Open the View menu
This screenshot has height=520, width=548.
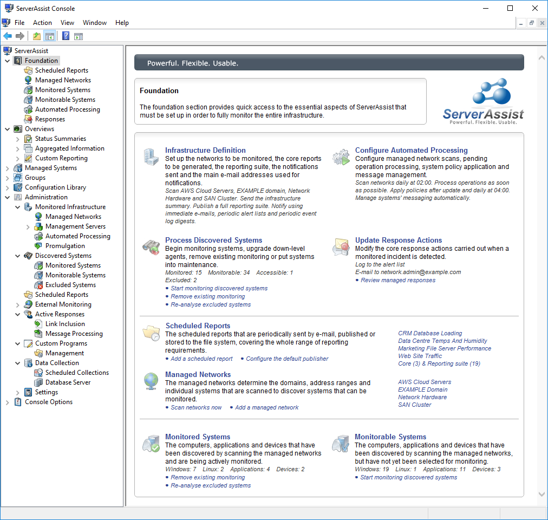pyautogui.click(x=67, y=23)
